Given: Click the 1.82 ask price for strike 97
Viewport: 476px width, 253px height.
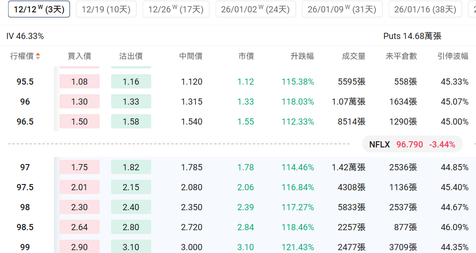Looking at the screenshot, I should (131, 167).
